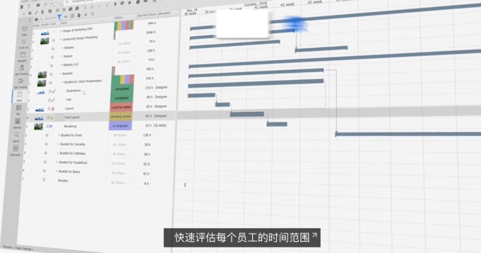Click the red mod icon in the Layout row

coord(53,109)
